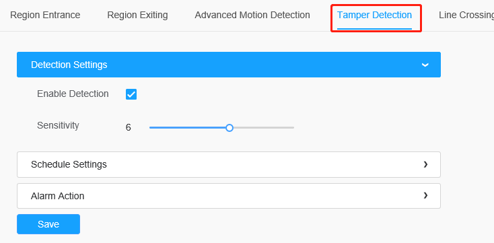Click the Detection Settings blue header title
Screen dimensions: 494x243
pos(69,65)
